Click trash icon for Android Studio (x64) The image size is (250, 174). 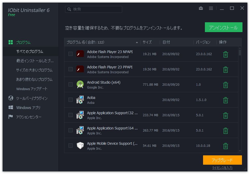tap(225, 85)
